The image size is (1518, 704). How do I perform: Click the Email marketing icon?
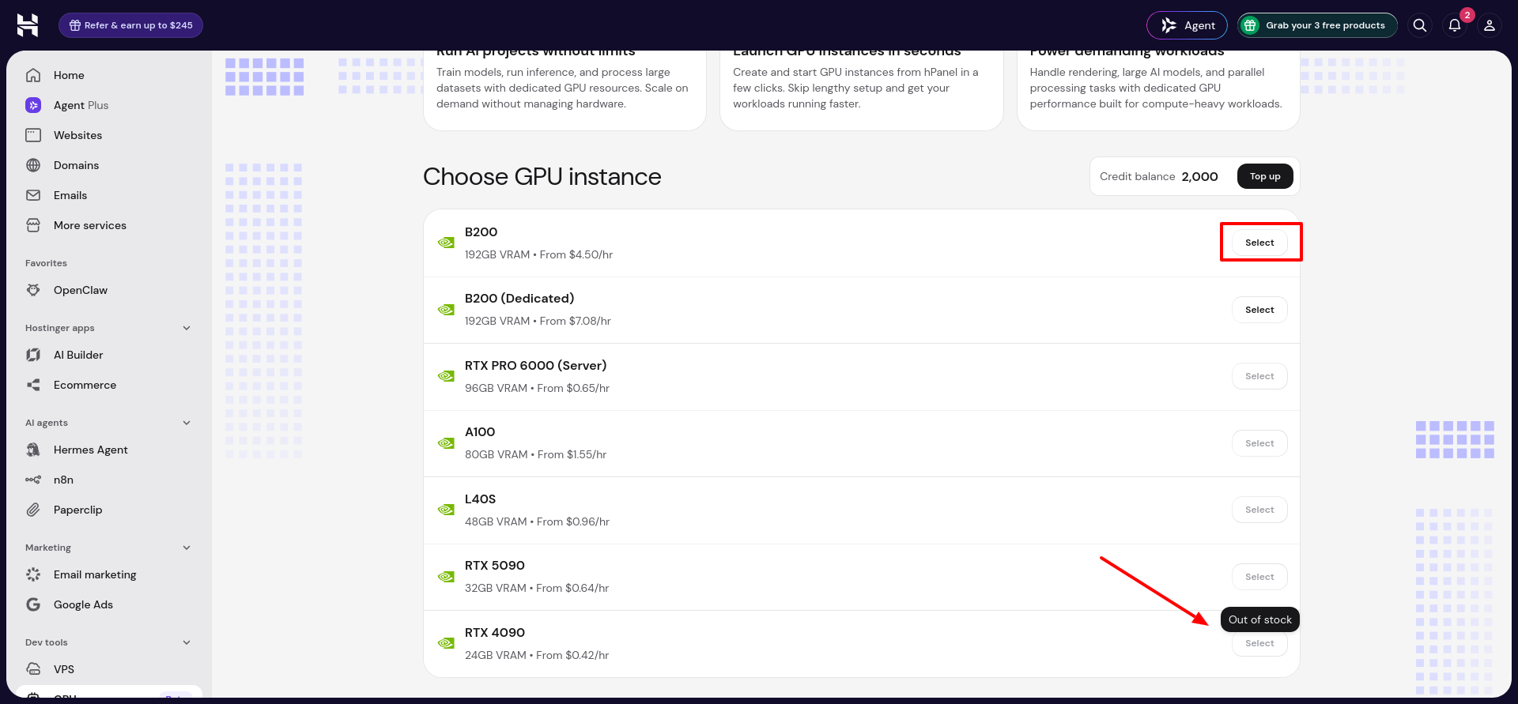click(33, 574)
